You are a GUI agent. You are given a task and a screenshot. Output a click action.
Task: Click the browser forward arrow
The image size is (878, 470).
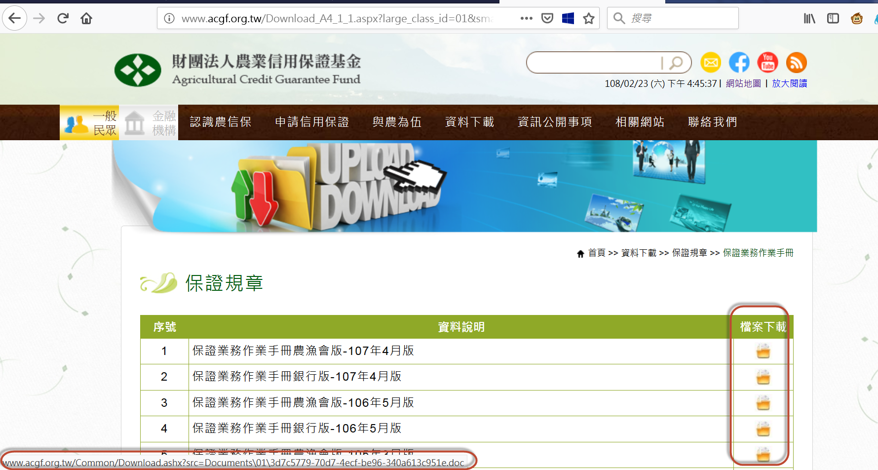point(39,18)
